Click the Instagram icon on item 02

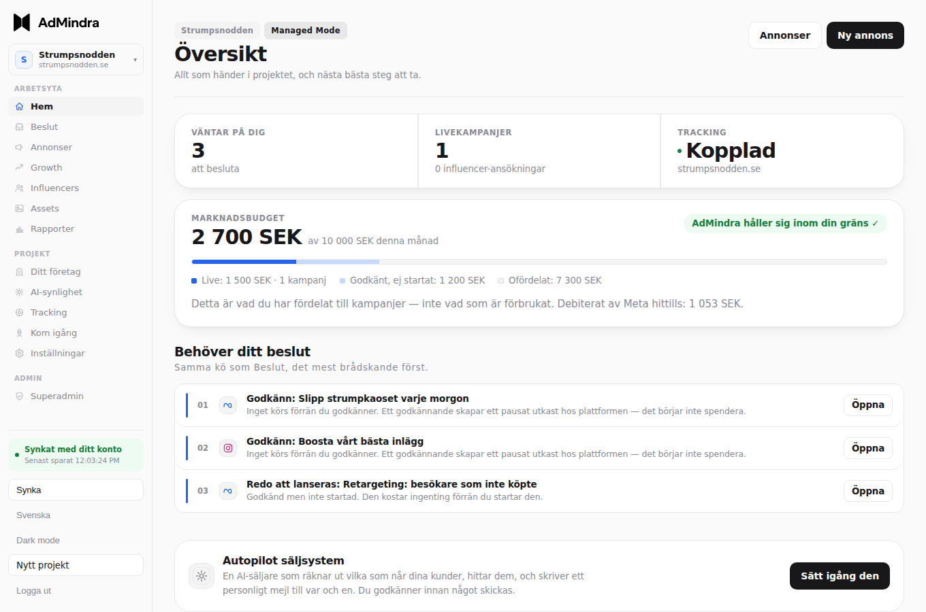[x=228, y=448]
